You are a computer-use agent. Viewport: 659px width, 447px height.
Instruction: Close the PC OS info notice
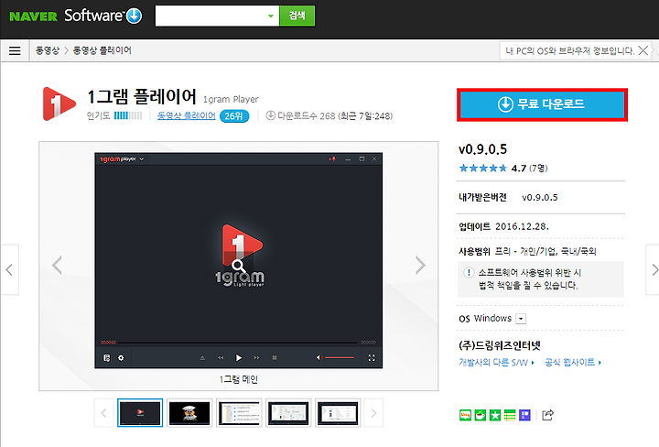pos(643,50)
